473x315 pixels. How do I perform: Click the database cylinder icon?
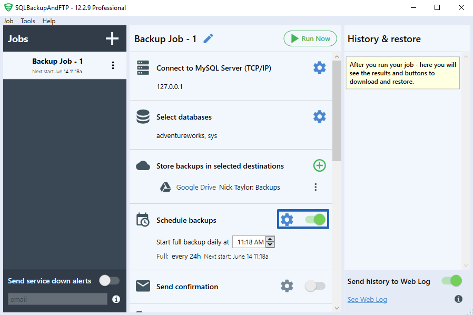click(143, 116)
